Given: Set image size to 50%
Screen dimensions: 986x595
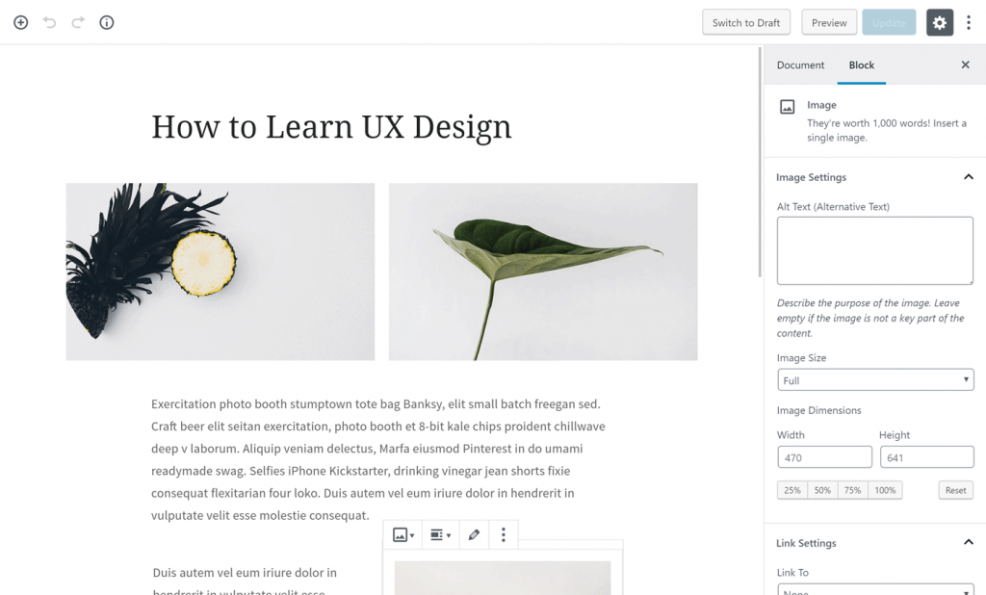Looking at the screenshot, I should pos(821,490).
